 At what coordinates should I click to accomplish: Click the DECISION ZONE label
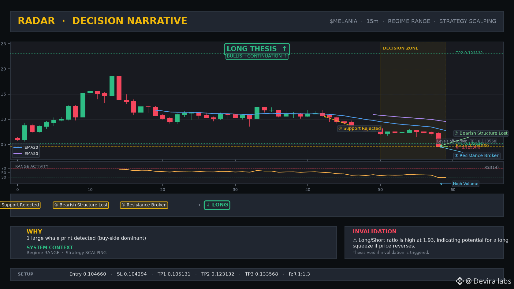click(x=400, y=48)
